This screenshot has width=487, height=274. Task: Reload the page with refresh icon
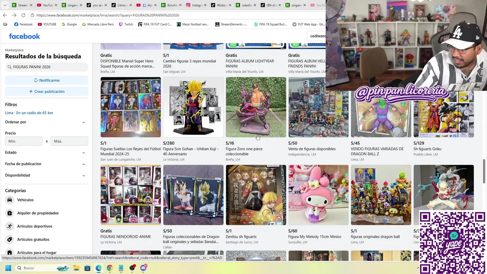[23, 15]
